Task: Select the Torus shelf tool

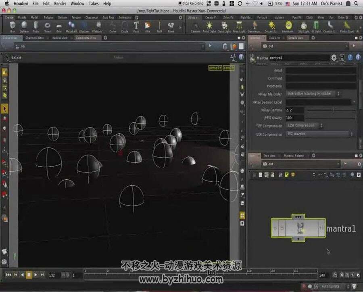Action: click(x=48, y=27)
